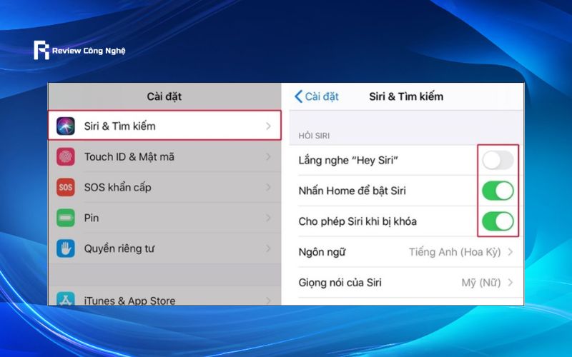This screenshot has width=572, height=357.
Task: Tap the Nhấn Home để bật Siri label
Action: [x=352, y=191]
